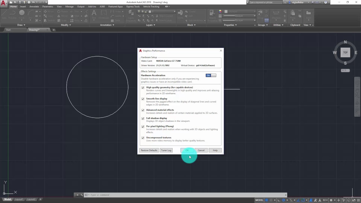Open the Annotate ribbon tab

pos(34,6)
